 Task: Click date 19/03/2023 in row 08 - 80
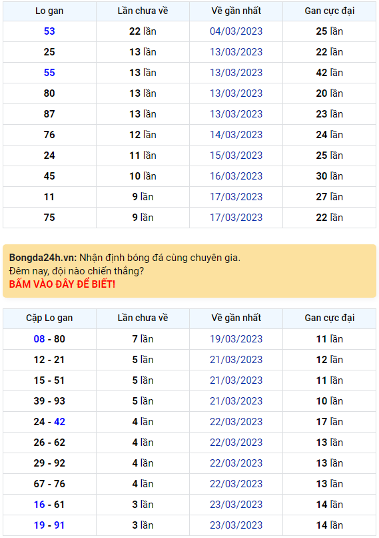click(x=236, y=339)
